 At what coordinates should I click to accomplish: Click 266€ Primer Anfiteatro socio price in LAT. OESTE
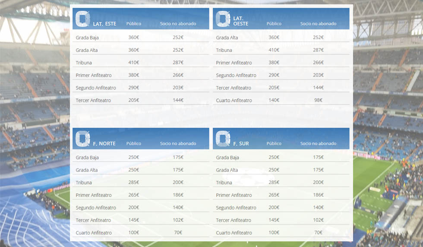319,62
